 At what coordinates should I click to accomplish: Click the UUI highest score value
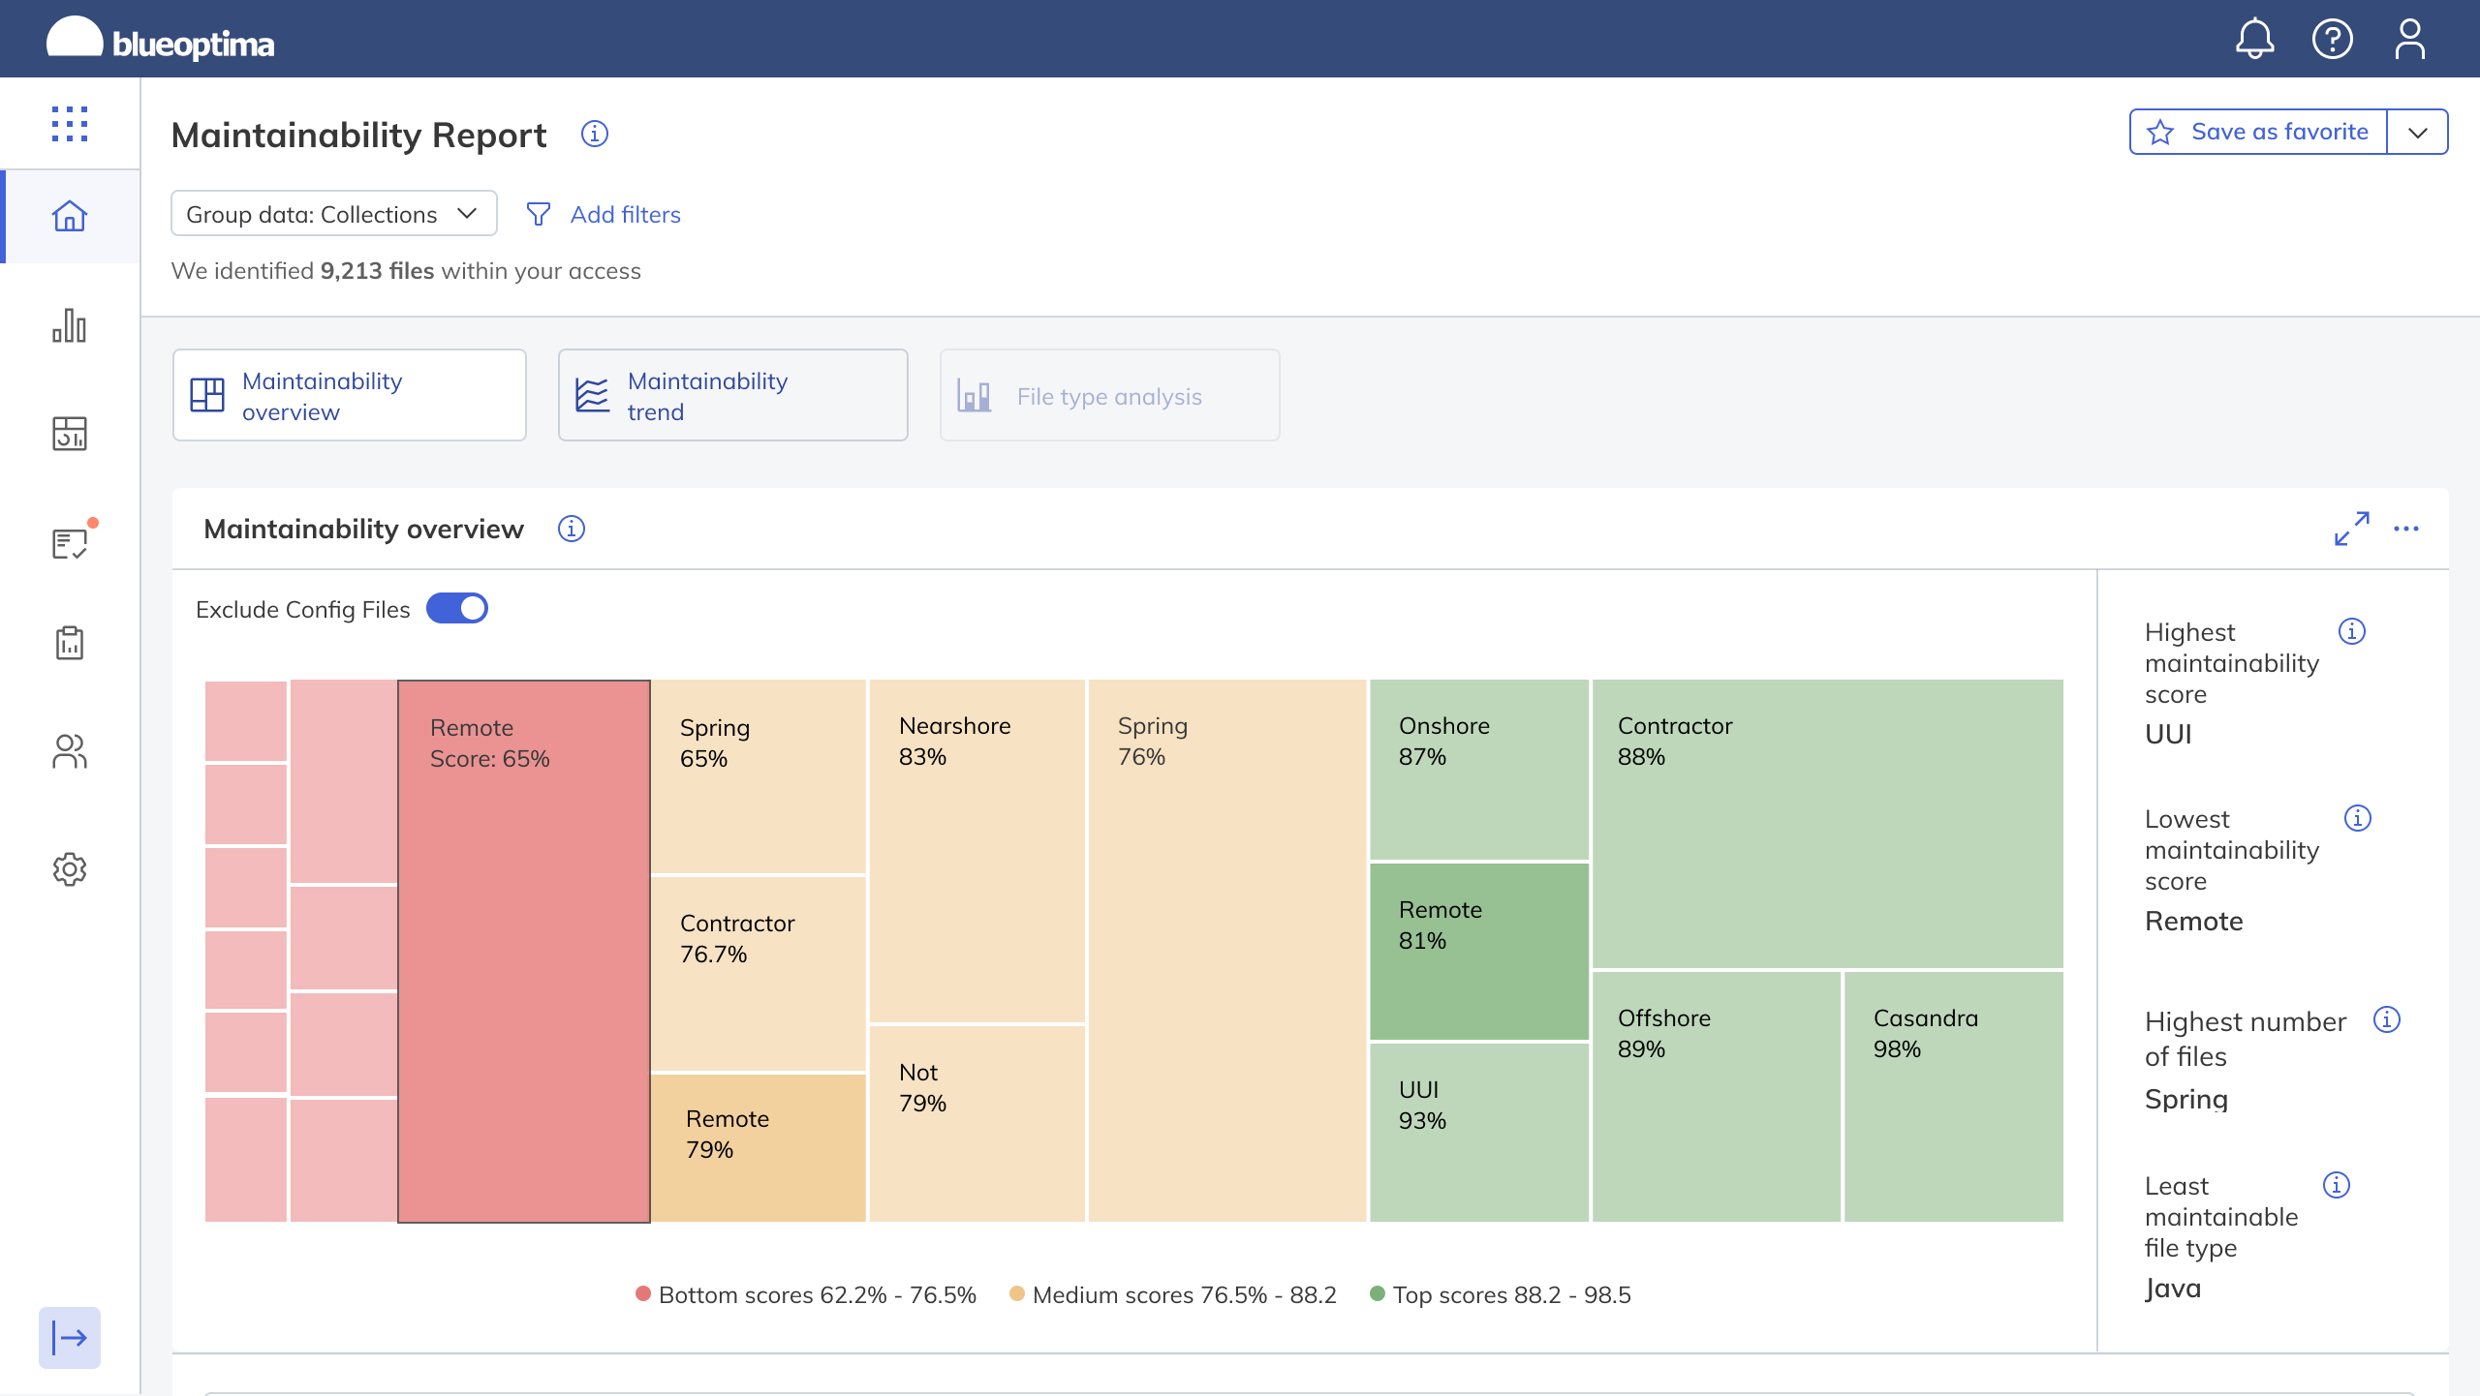click(x=2168, y=734)
